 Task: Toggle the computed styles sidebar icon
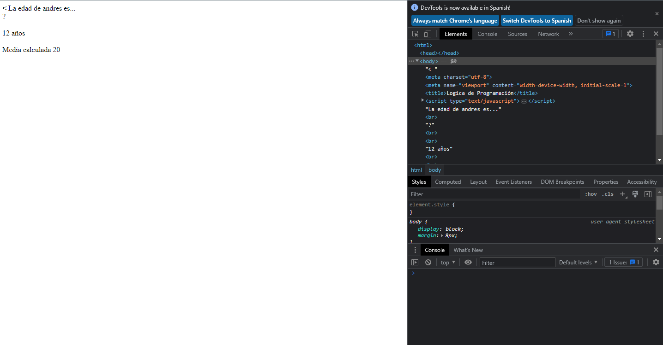tap(648, 194)
